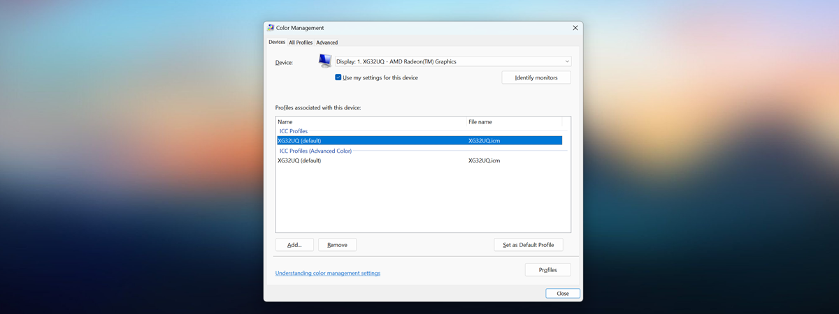Image resolution: width=839 pixels, height=314 pixels.
Task: Click the Remove button
Action: [337, 245]
